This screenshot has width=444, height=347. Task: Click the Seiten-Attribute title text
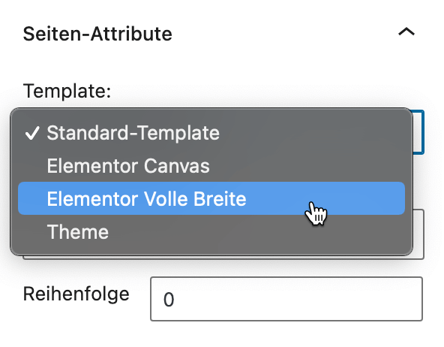pyautogui.click(x=97, y=34)
